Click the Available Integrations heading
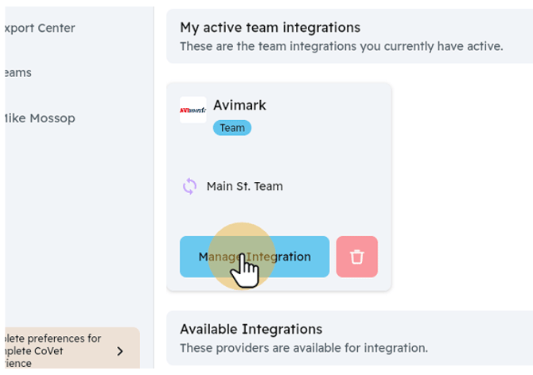Screen dimensions: 533x375 click(251, 329)
